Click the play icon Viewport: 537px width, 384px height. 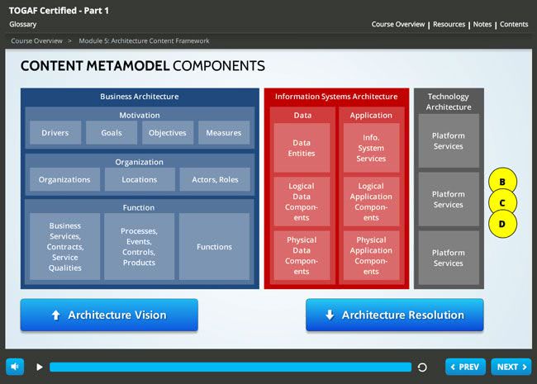tap(40, 367)
